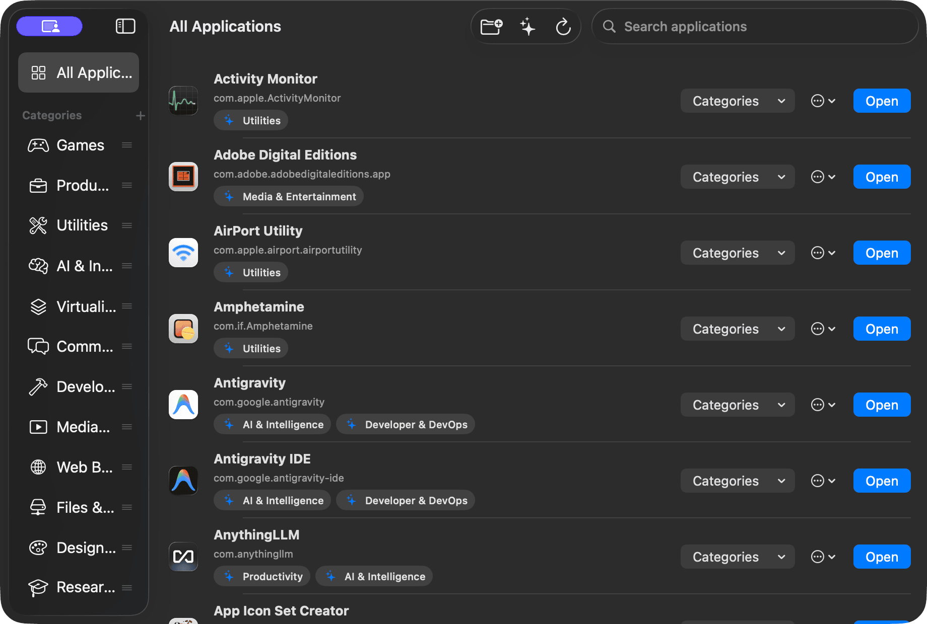Expand Categories dropdown for AnythingLLM
This screenshot has height=624, width=927.
(738, 557)
